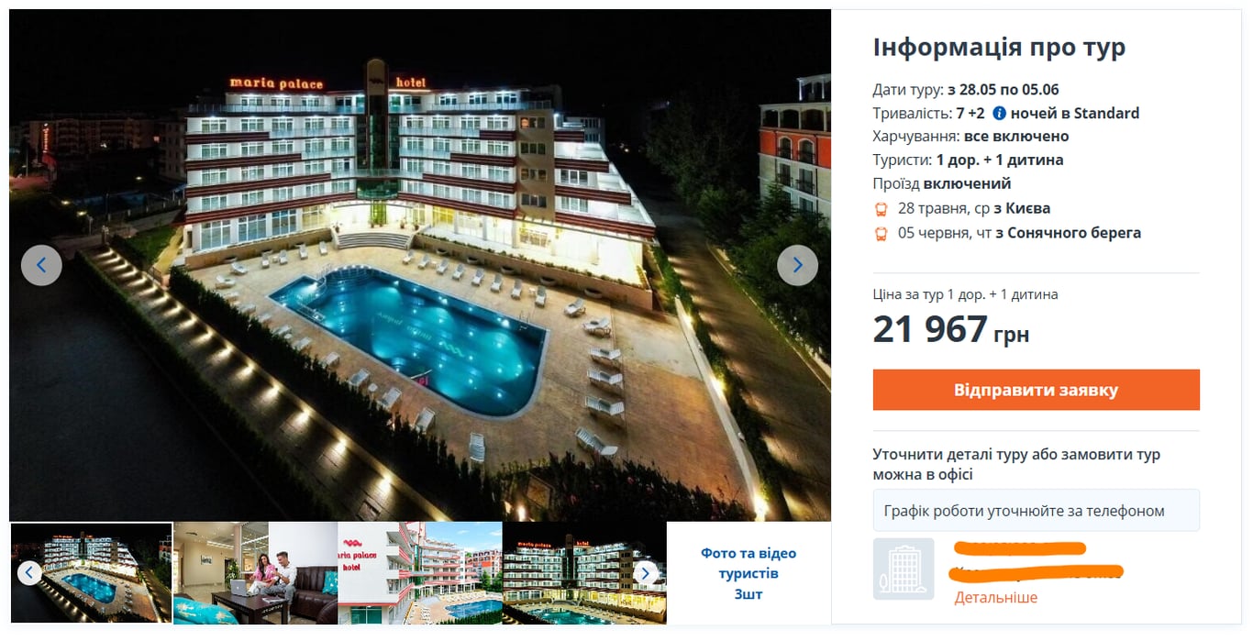Select night front building view thumbnail

(584, 573)
